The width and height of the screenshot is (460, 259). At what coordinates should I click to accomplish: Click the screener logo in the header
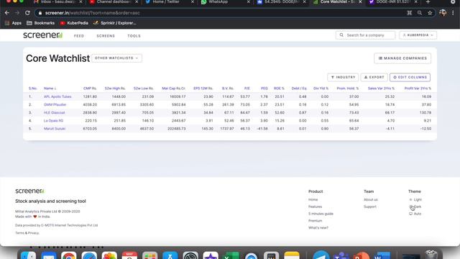[x=43, y=35]
